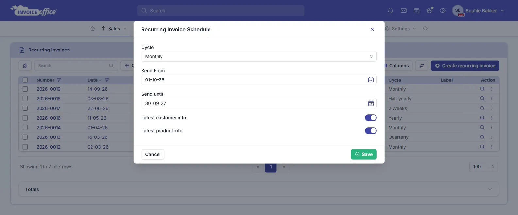This screenshot has height=215, width=518.
Task: Go to previous page in pagination
Action: pos(258,167)
